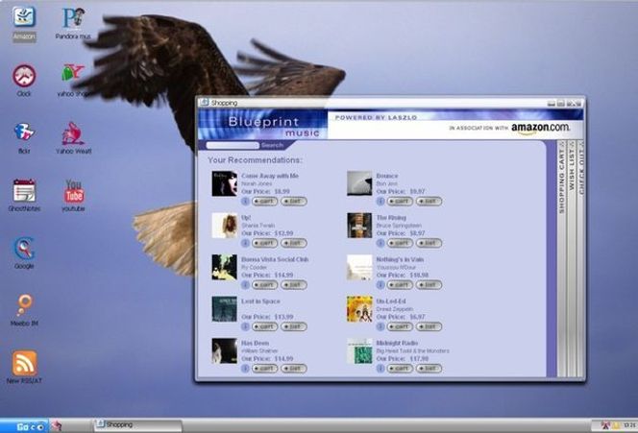Add Bounce to wish list
The image size is (638, 433).
(x=429, y=202)
